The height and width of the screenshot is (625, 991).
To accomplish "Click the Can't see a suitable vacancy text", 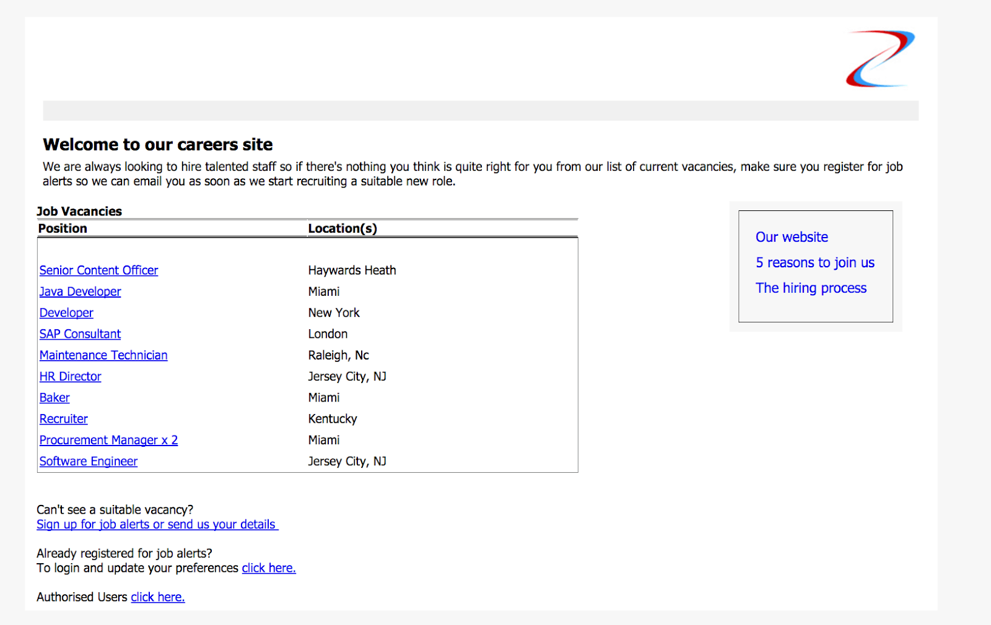I will [x=115, y=510].
